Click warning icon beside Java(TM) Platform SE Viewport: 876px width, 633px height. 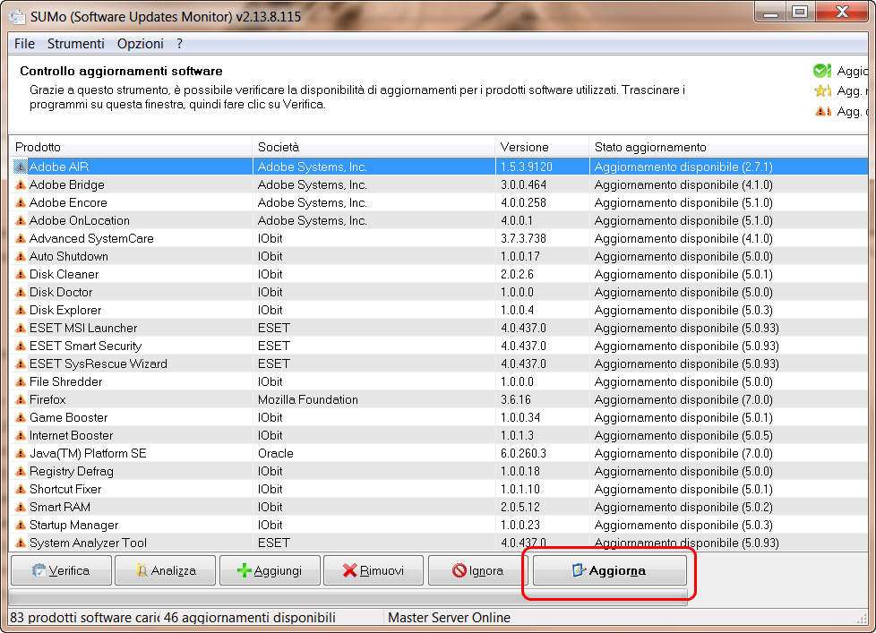(21, 453)
